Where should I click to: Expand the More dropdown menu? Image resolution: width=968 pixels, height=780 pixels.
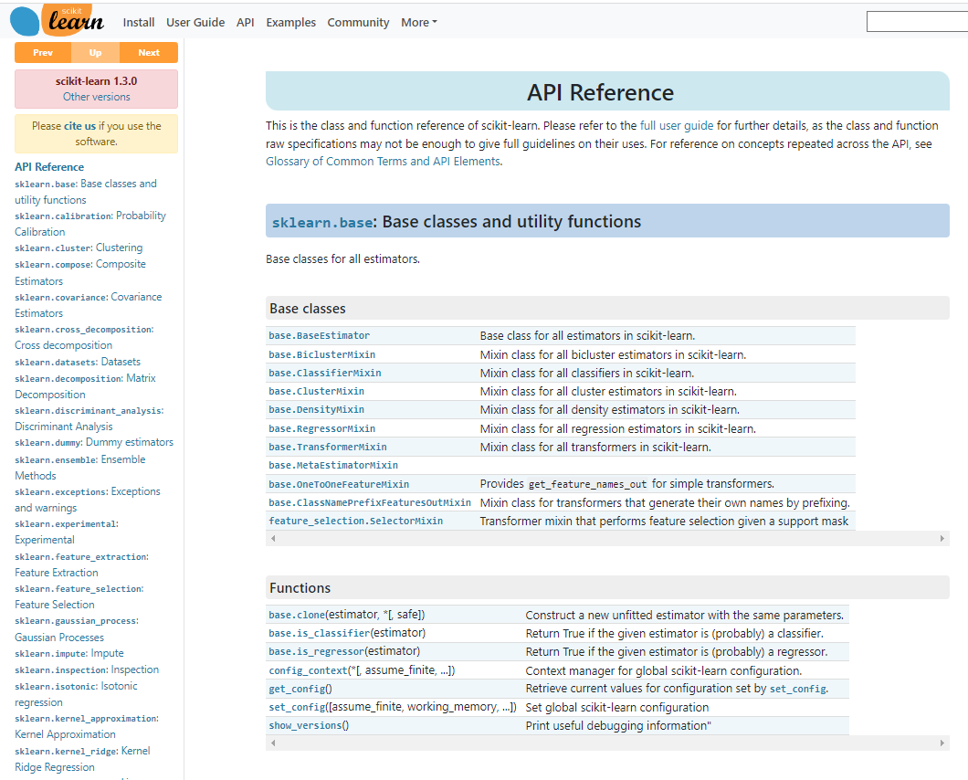[x=418, y=22]
